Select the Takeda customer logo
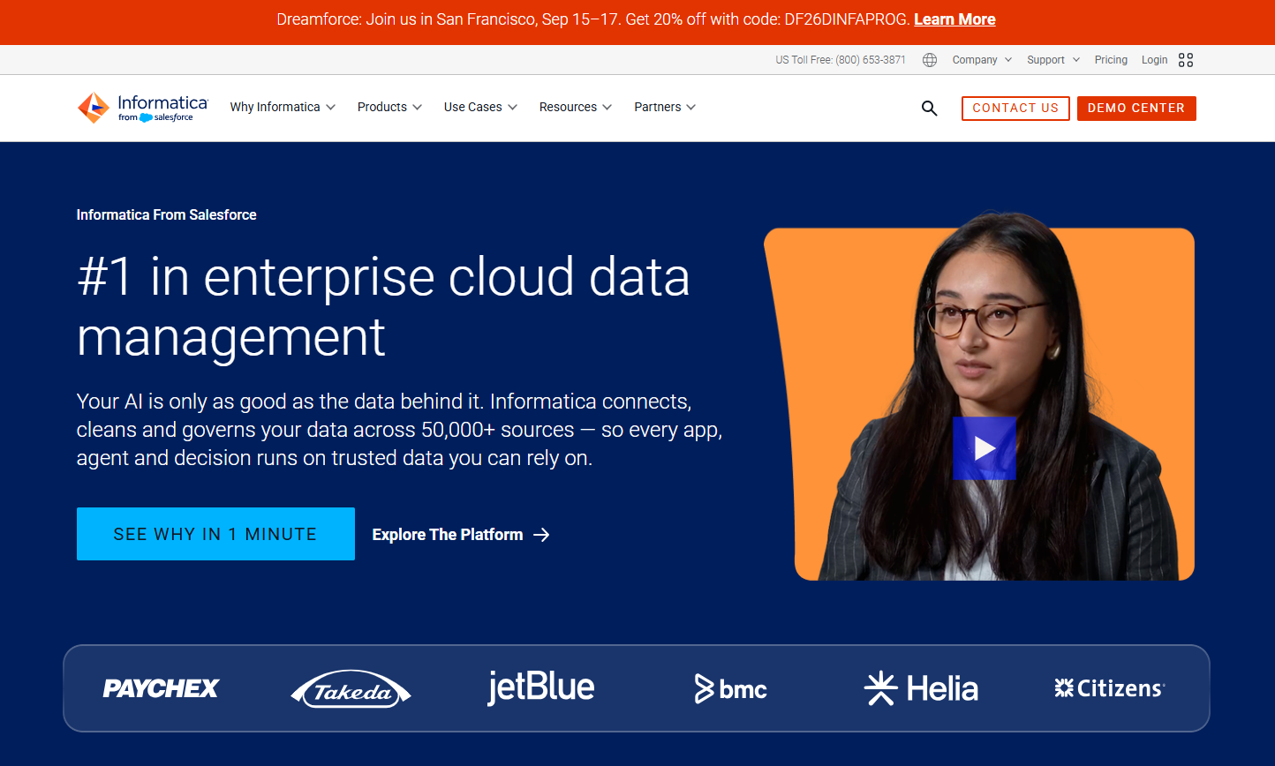 (351, 689)
